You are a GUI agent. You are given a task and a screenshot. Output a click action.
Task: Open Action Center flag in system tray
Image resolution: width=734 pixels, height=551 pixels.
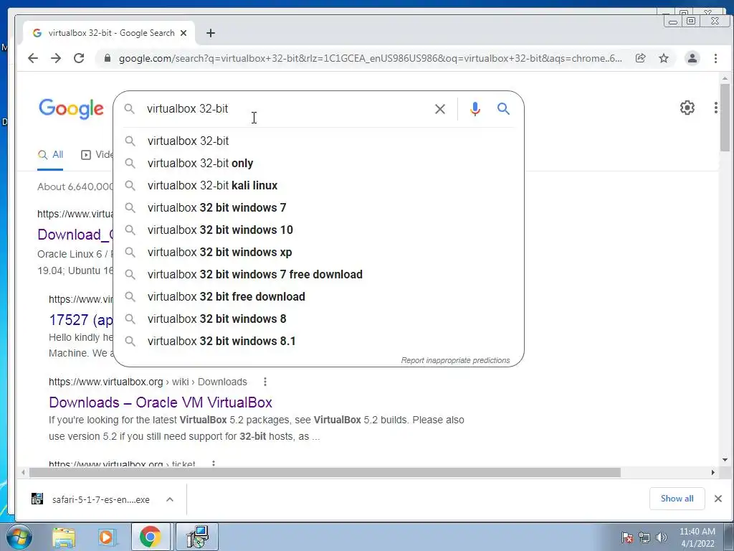[x=627, y=537]
